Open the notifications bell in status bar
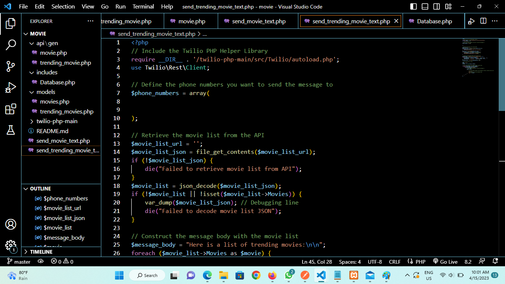 click(x=495, y=261)
